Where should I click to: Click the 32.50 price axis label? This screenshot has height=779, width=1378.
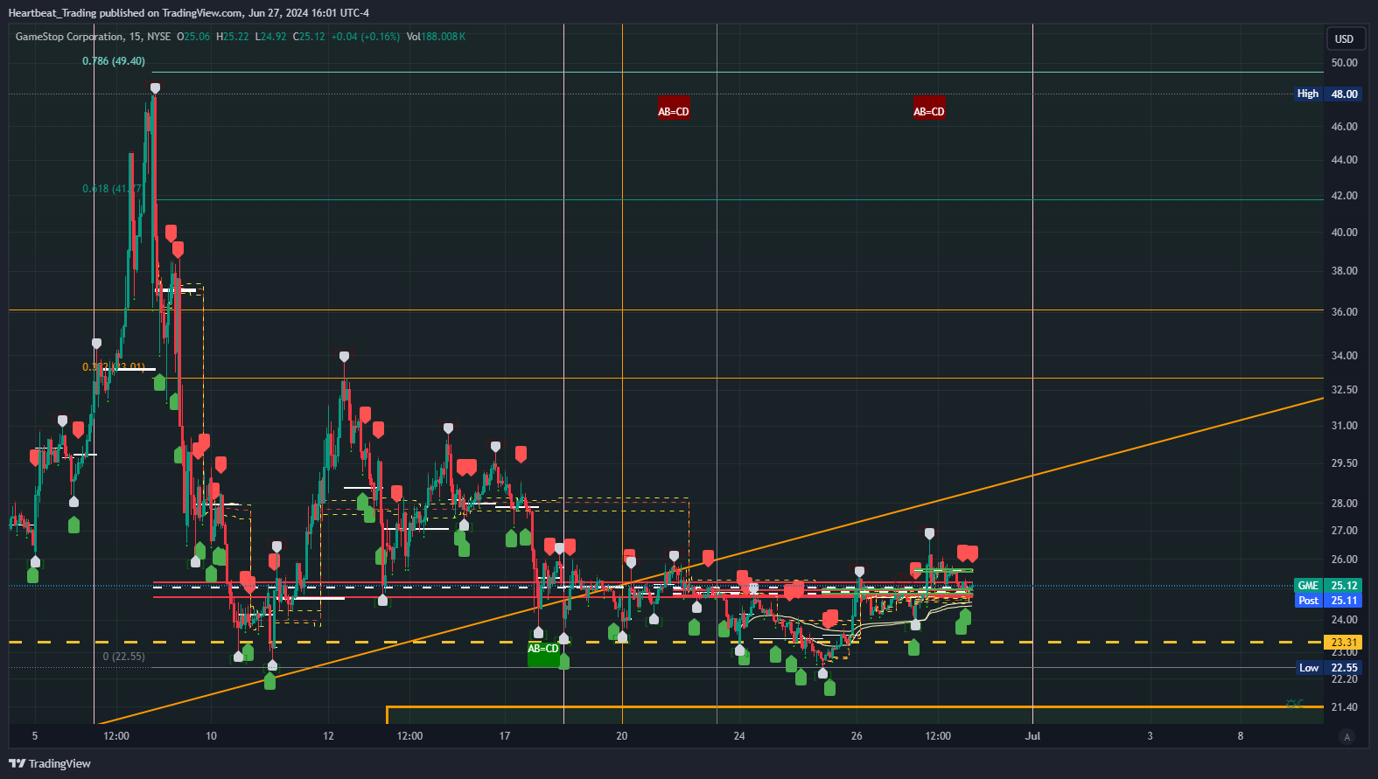tap(1344, 390)
